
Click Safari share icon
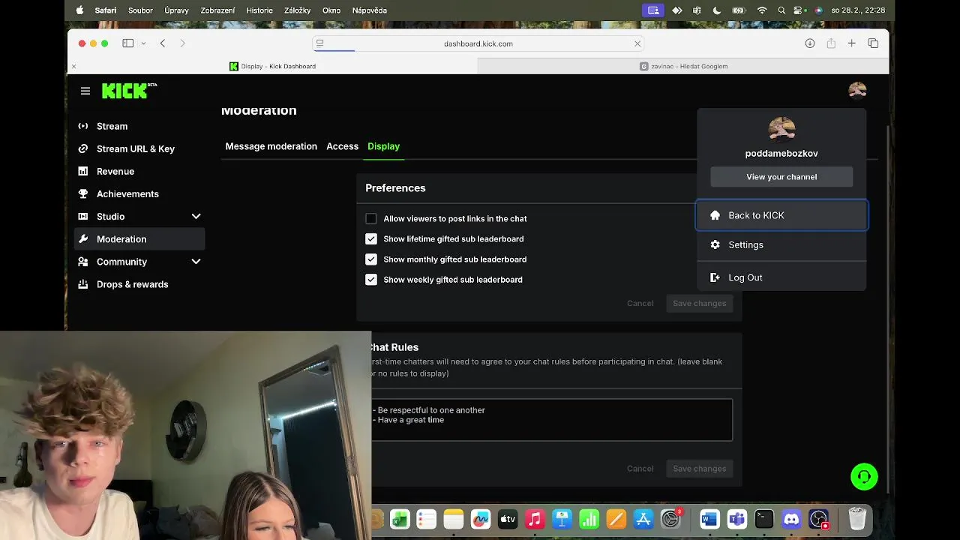831,43
